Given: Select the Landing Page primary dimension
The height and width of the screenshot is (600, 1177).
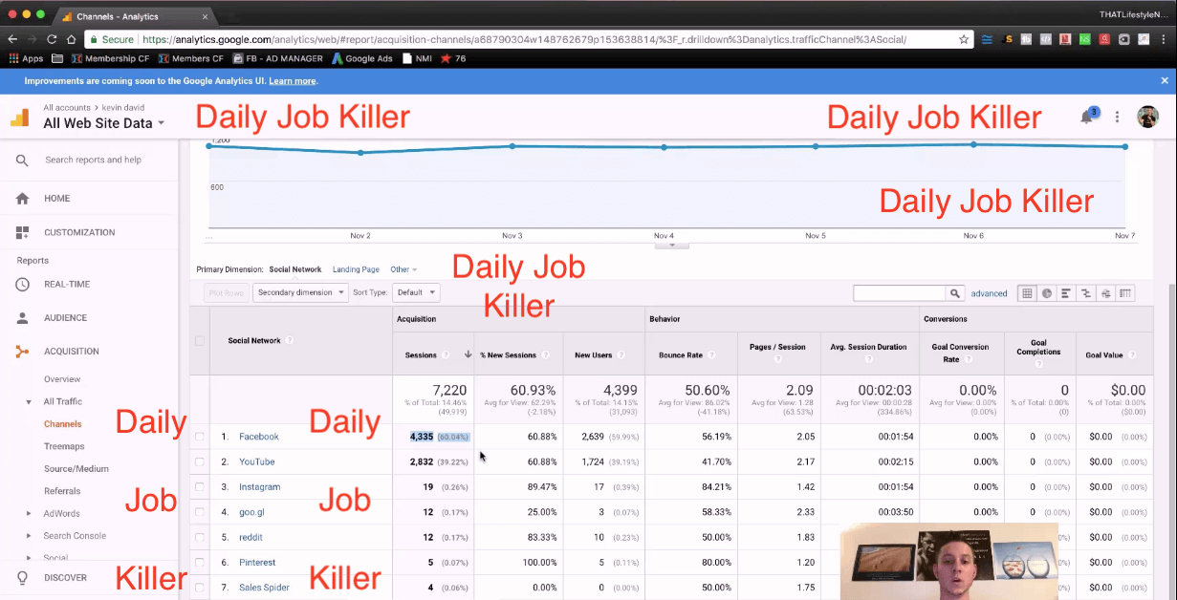Looking at the screenshot, I should click(x=356, y=269).
